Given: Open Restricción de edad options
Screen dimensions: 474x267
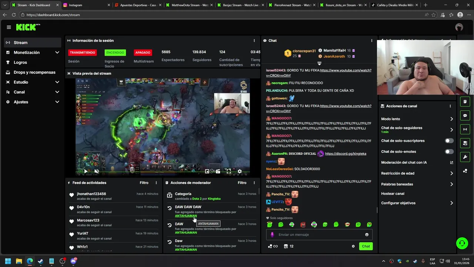Looking at the screenshot, I should click(x=417, y=173).
